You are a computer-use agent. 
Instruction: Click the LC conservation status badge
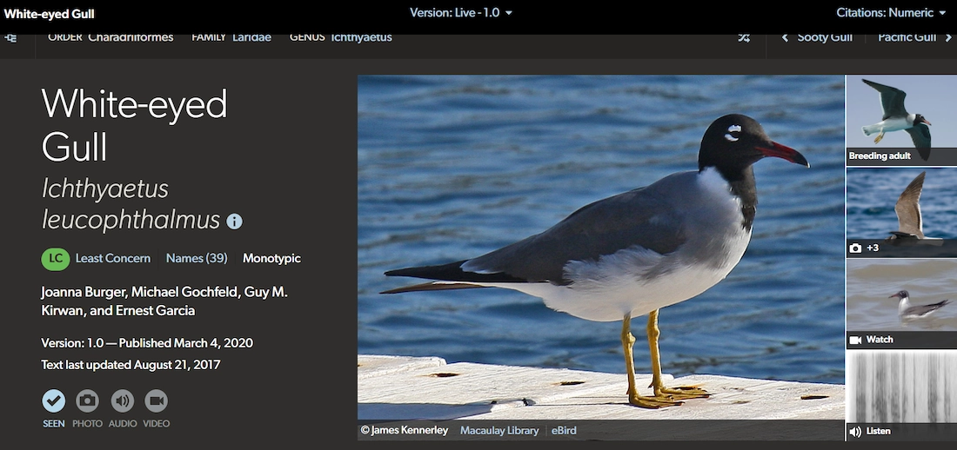[x=55, y=259]
